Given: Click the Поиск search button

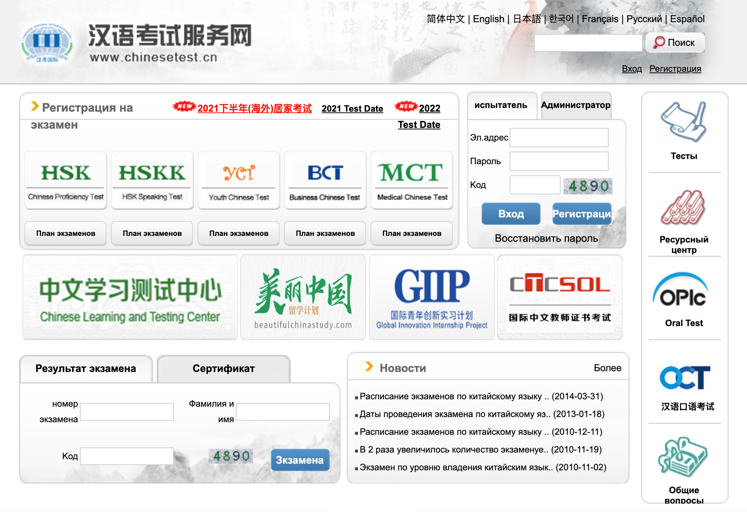Looking at the screenshot, I should (x=675, y=43).
